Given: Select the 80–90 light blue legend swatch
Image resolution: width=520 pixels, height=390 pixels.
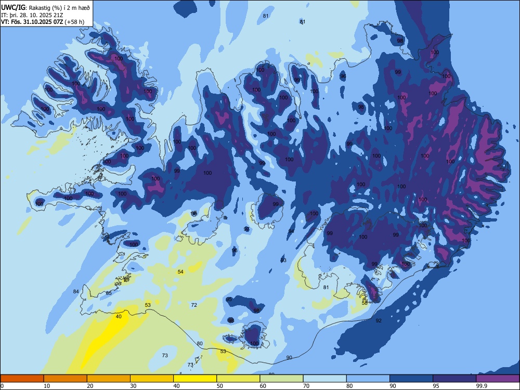Looking at the screenshot, I should coord(368,379).
